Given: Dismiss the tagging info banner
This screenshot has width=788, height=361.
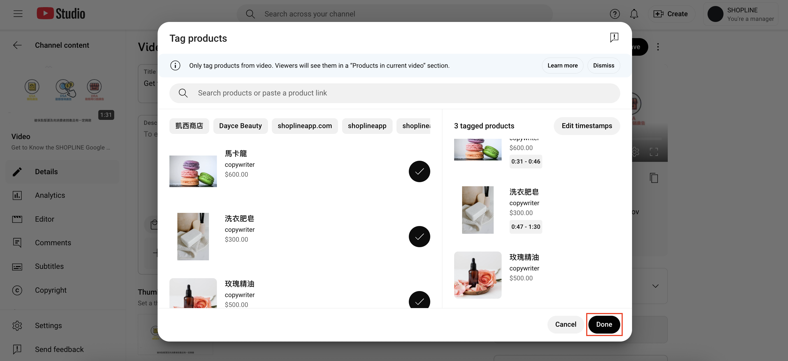Looking at the screenshot, I should coord(603,65).
